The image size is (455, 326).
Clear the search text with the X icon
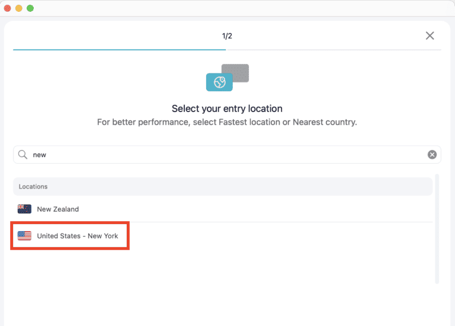(x=432, y=155)
